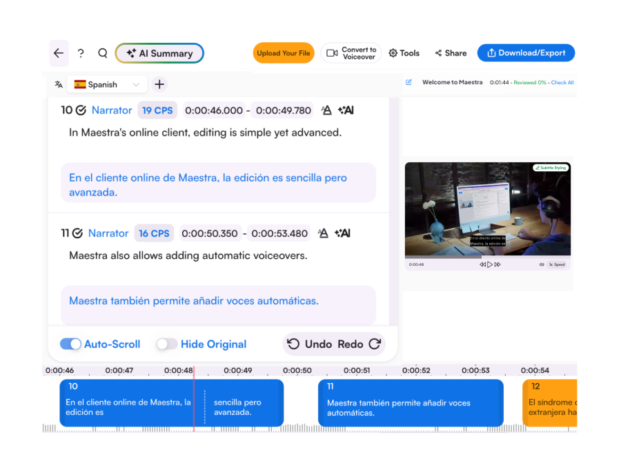Edit translation 'Maestra también permite añadir voces'
The image size is (621, 466).
coord(218,305)
